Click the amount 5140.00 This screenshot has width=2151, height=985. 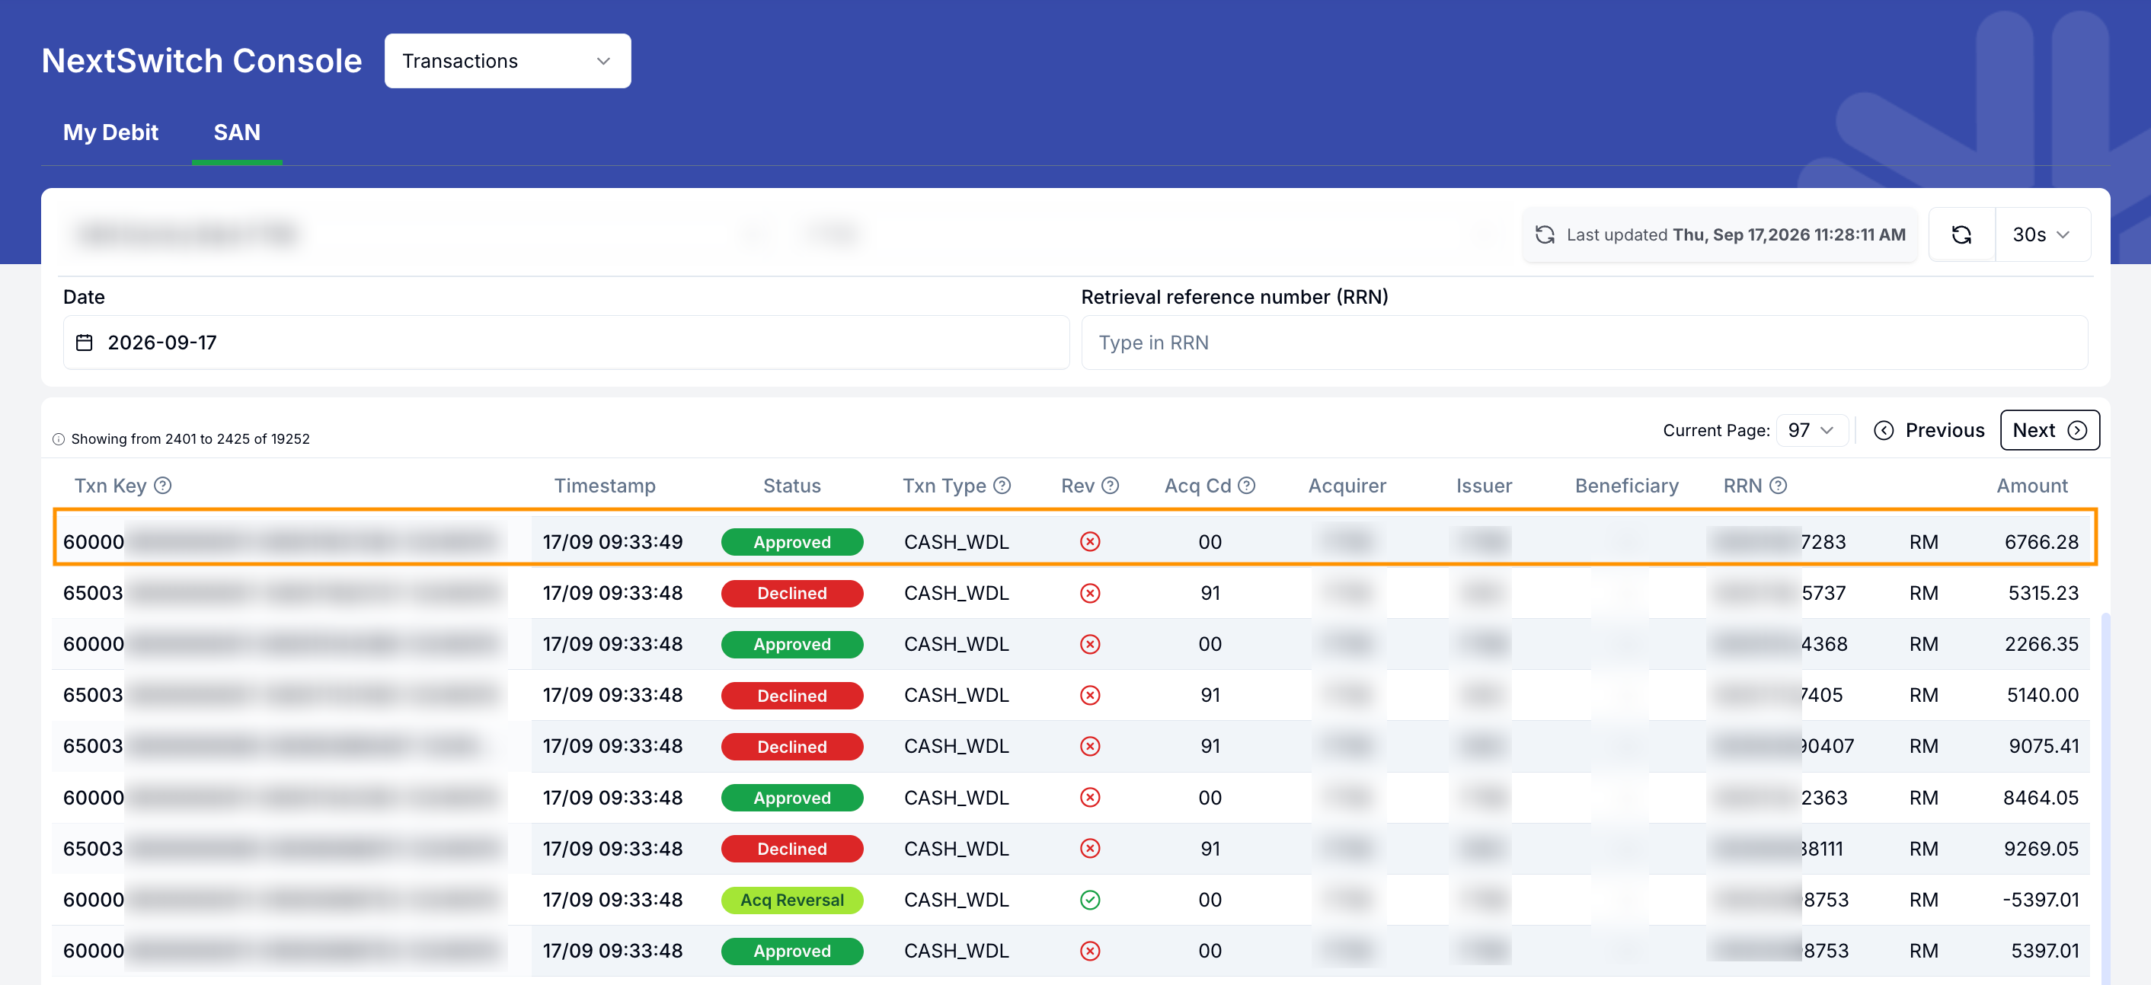coord(2042,694)
